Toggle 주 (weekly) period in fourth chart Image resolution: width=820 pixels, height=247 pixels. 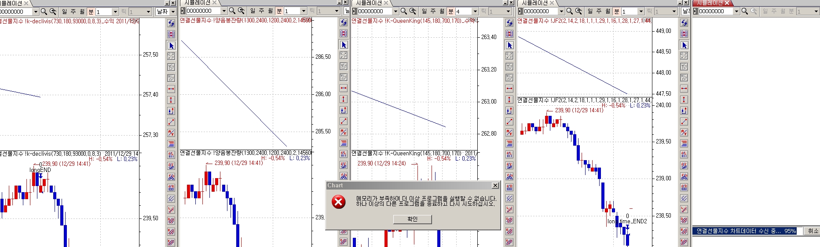click(599, 11)
